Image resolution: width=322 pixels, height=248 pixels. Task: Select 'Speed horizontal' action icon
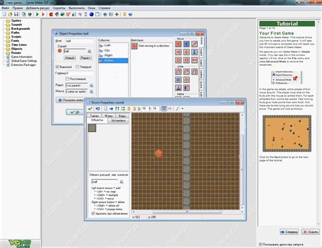point(179,52)
